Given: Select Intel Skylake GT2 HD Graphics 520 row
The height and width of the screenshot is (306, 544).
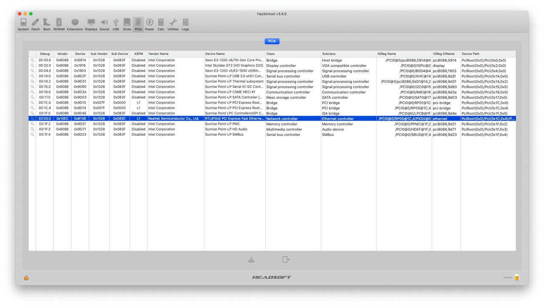Looking at the screenshot, I should [272, 65].
